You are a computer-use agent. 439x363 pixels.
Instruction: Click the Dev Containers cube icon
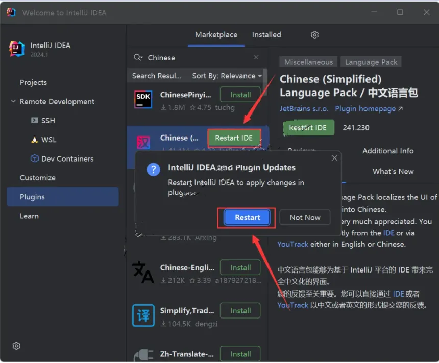coord(34,158)
